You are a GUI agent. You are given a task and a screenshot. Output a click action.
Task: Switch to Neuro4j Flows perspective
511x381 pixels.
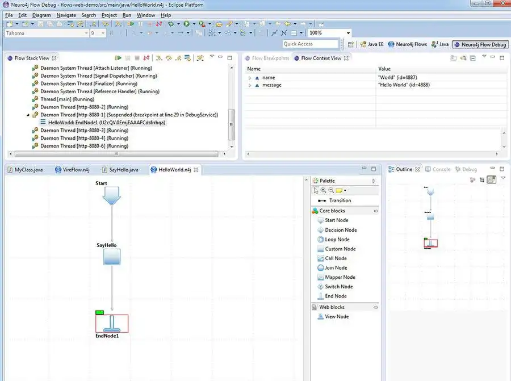(x=407, y=44)
